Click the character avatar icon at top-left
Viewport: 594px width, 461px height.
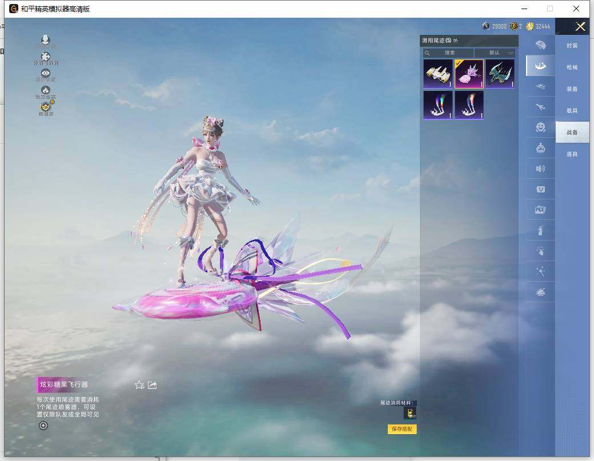click(46, 40)
